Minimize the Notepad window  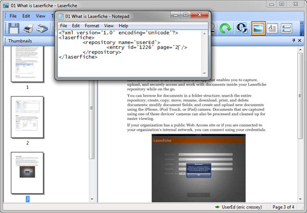(x=176, y=15)
